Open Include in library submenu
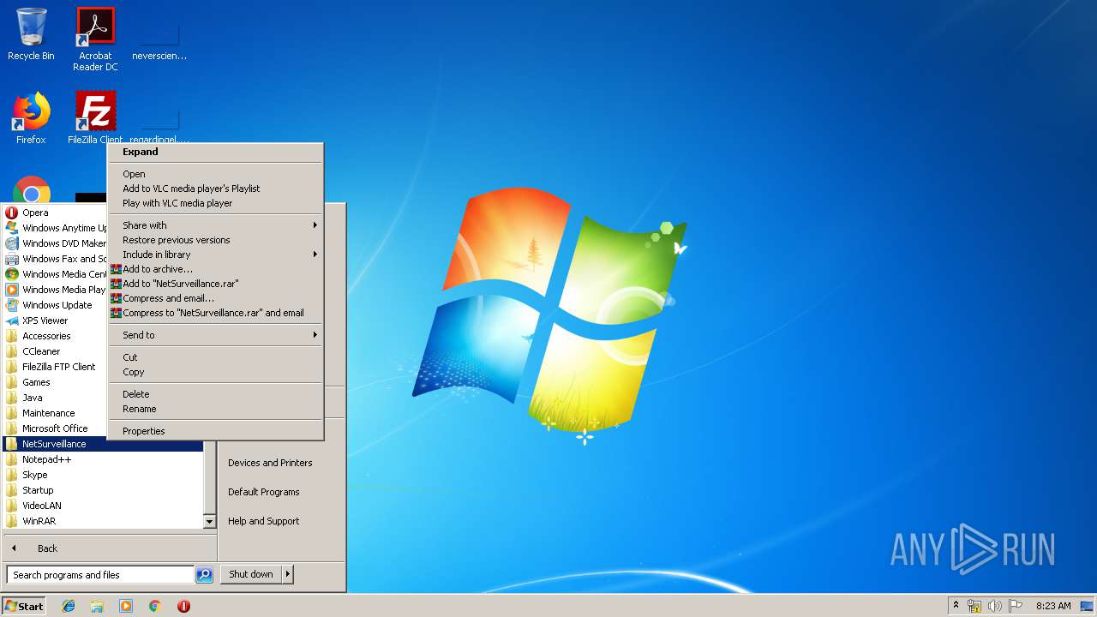This screenshot has height=617, width=1097. [215, 255]
